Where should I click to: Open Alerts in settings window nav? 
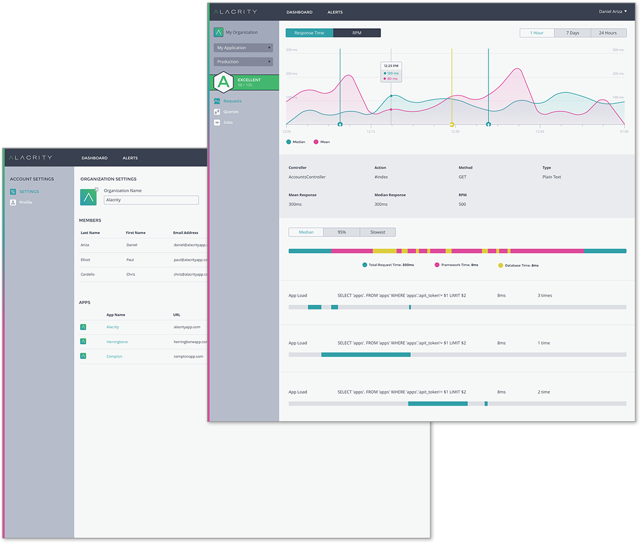(130, 158)
